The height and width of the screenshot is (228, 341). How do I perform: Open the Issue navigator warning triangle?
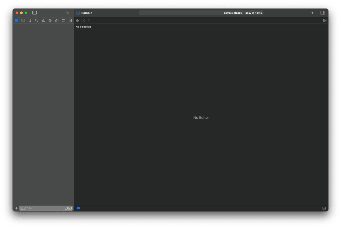(x=43, y=20)
